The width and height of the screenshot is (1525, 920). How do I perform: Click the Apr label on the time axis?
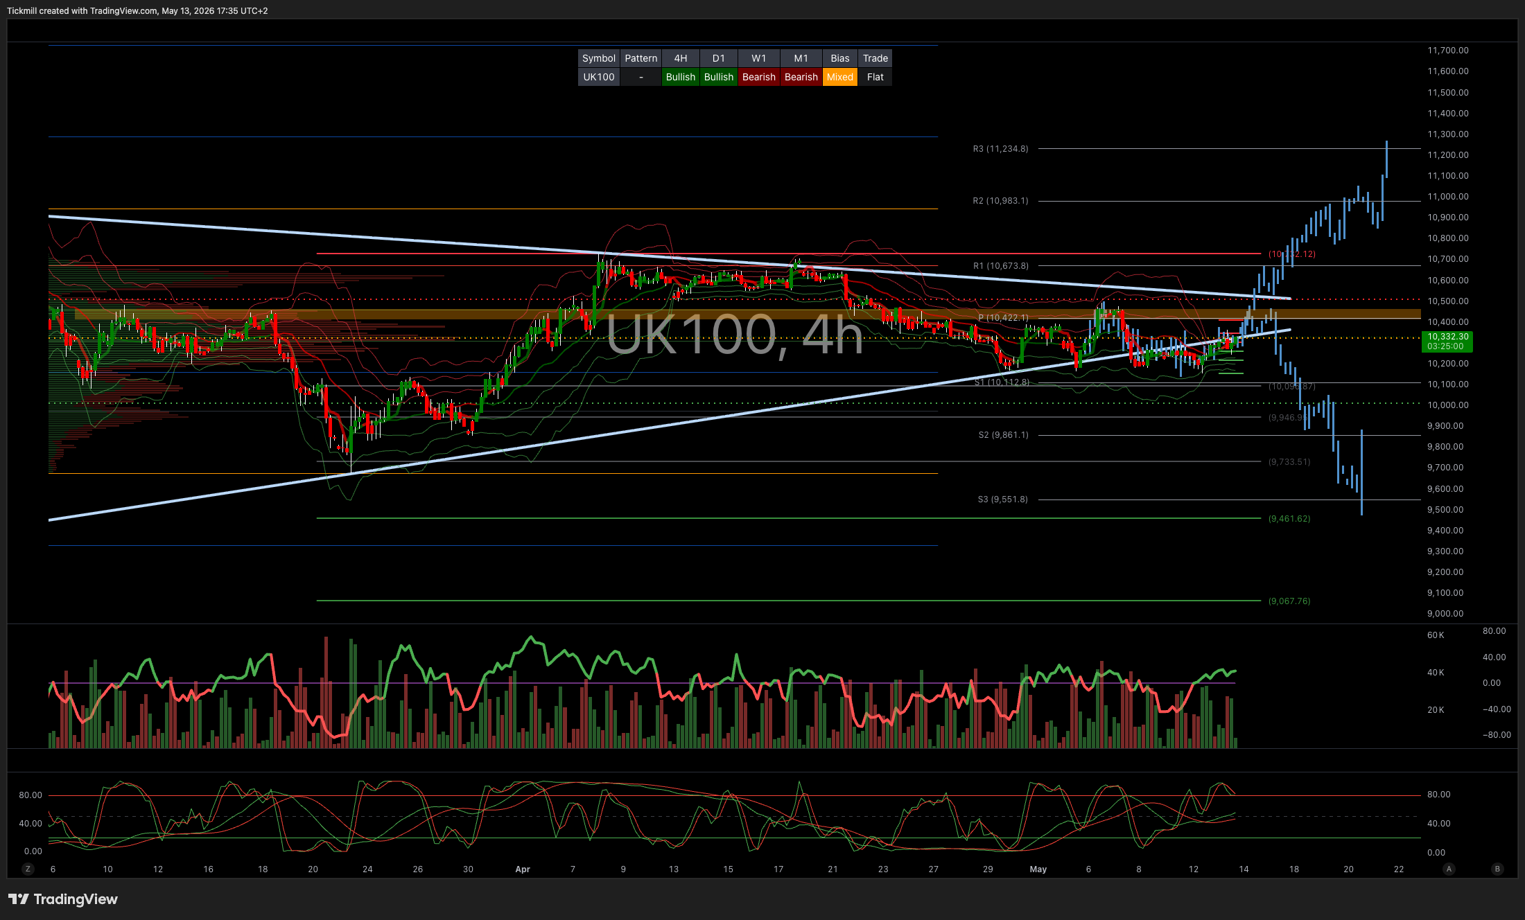523,869
